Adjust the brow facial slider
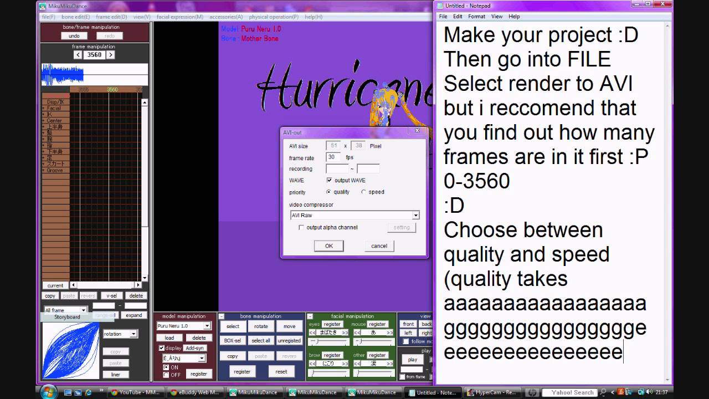Image resolution: width=709 pixels, height=399 pixels. [x=328, y=373]
